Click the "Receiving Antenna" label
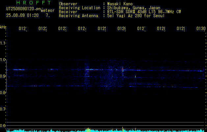 click(x=78, y=16)
